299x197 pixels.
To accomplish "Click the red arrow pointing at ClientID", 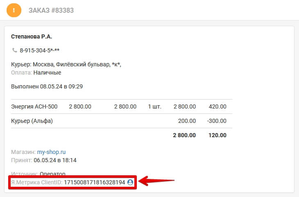I will click(x=158, y=181).
